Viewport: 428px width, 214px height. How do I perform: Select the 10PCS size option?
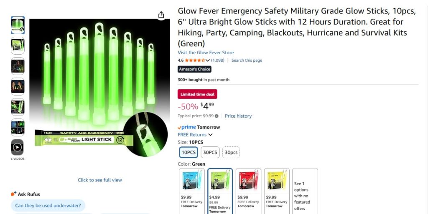point(189,152)
